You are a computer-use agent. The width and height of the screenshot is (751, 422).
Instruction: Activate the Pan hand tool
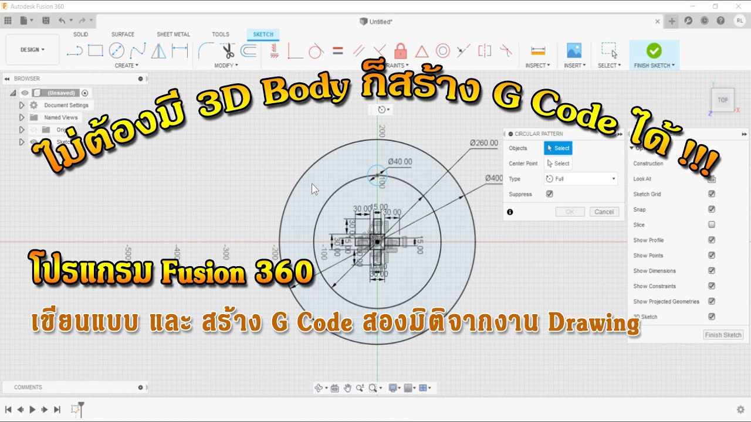347,388
